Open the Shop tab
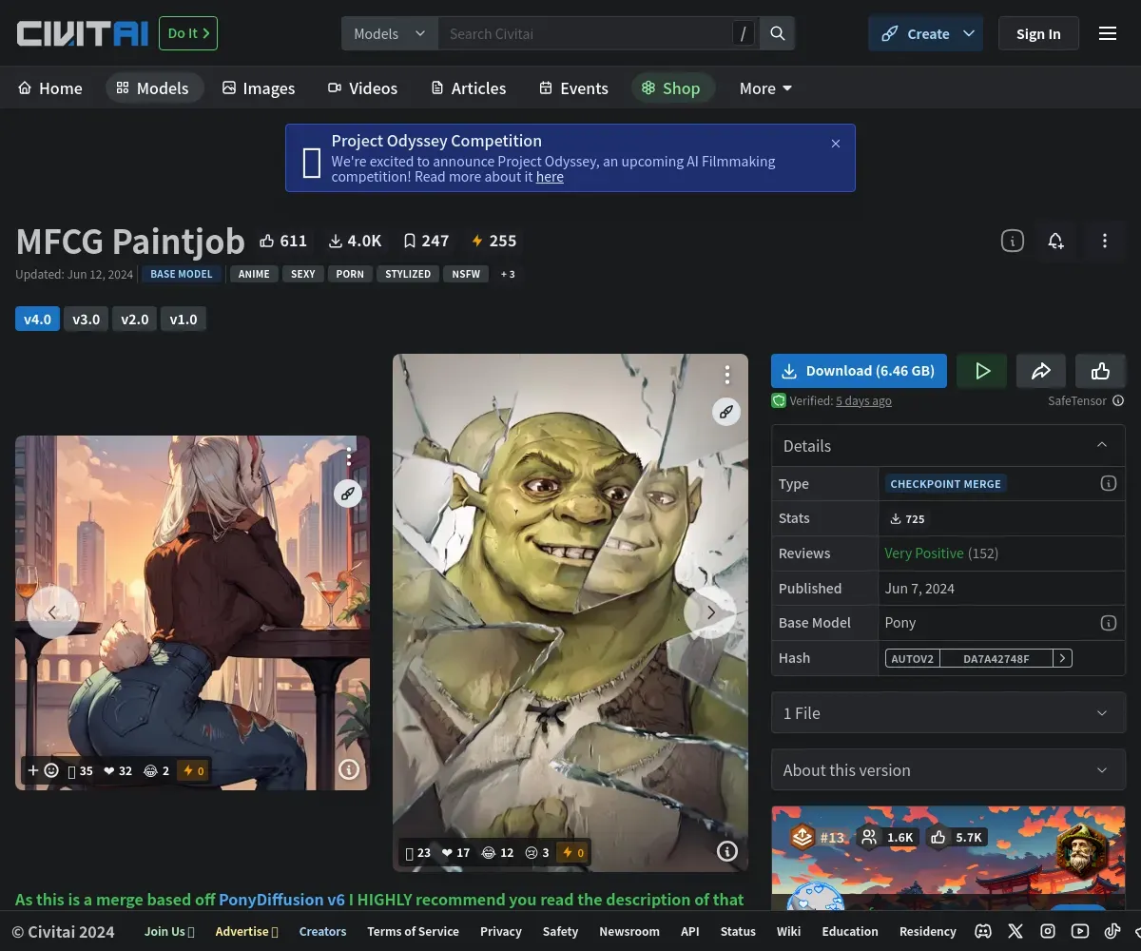1141x951 pixels. click(x=671, y=88)
